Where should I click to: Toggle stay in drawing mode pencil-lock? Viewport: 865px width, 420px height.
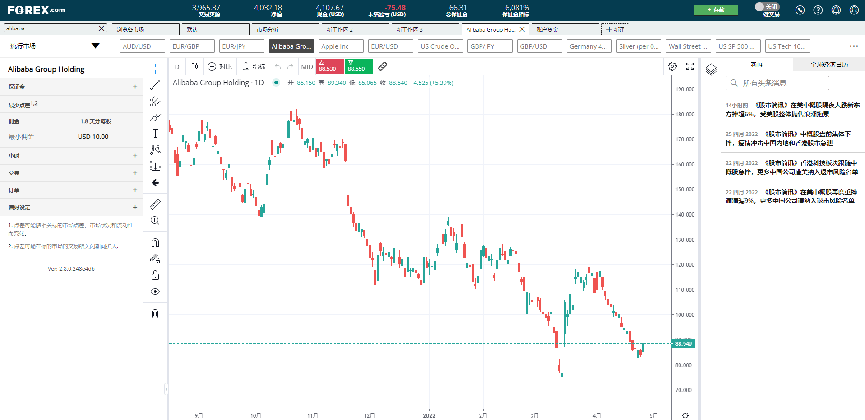click(x=155, y=259)
